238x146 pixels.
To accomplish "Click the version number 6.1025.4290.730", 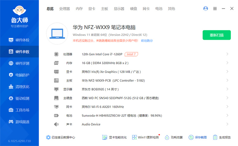I will click(x=19, y=141).
